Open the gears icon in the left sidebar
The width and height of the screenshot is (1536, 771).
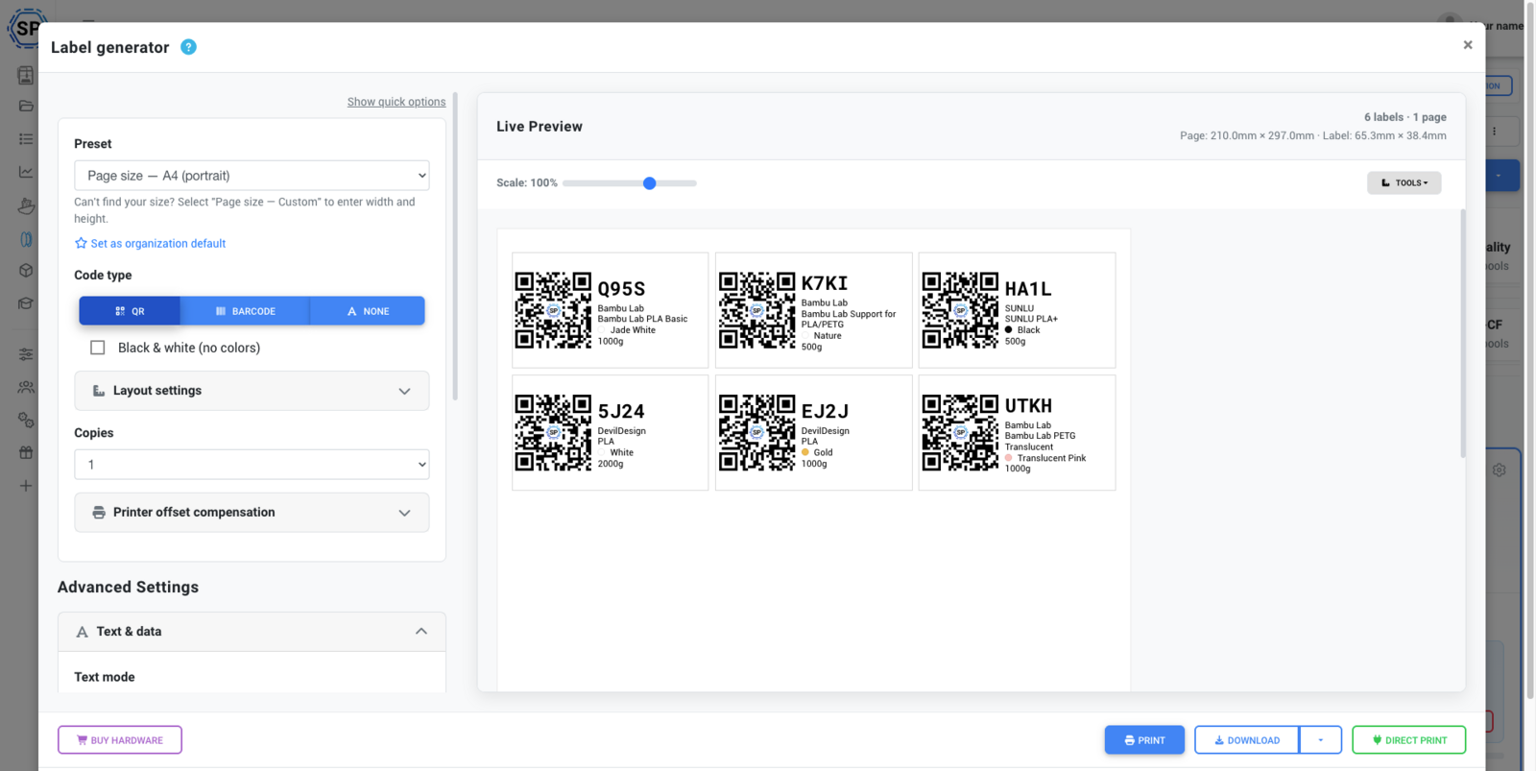click(26, 421)
